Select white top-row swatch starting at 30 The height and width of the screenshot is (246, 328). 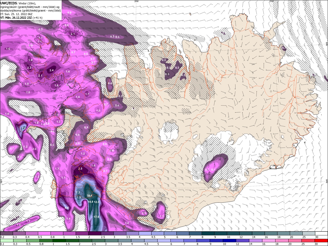(321, 233)
